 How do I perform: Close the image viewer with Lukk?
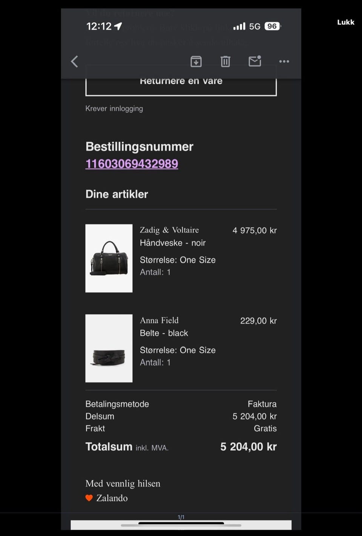[x=346, y=22]
